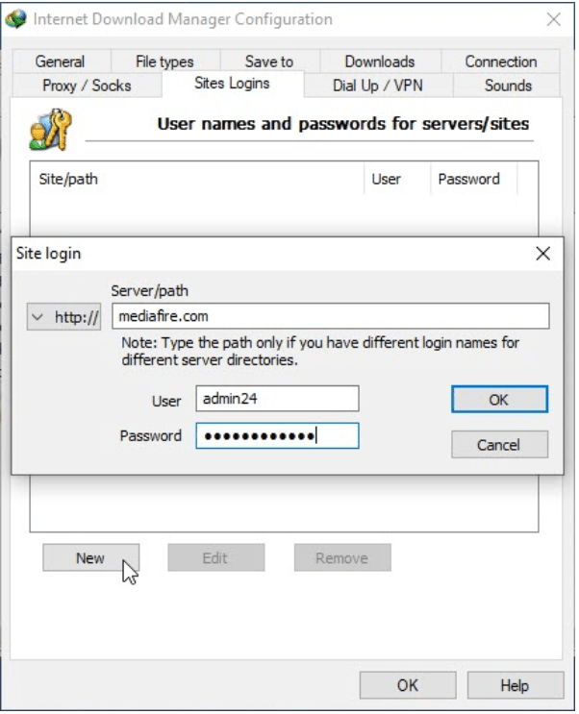The image size is (579, 714).
Task: Cancel the Site login dialog
Action: coord(499,445)
